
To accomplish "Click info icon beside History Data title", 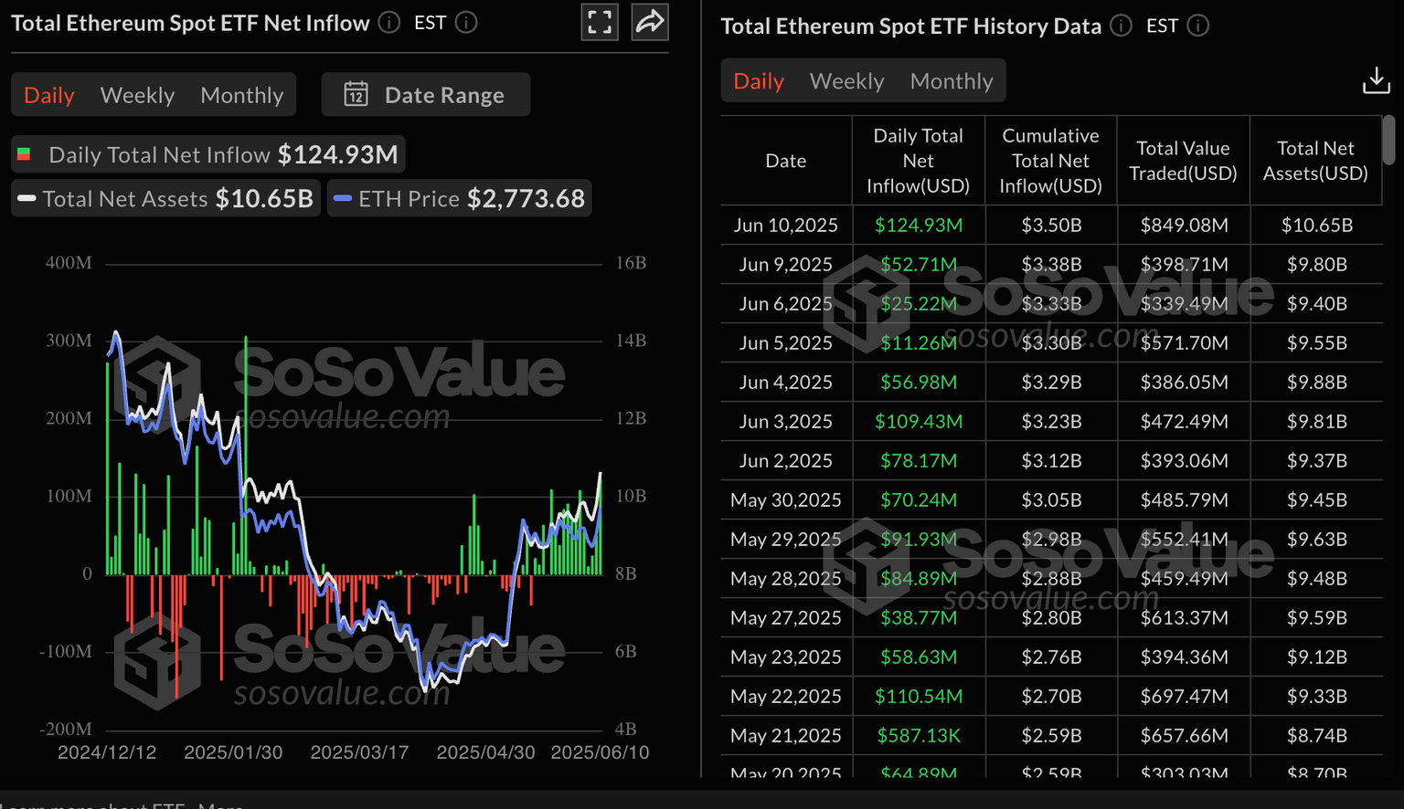I will 1121,26.
